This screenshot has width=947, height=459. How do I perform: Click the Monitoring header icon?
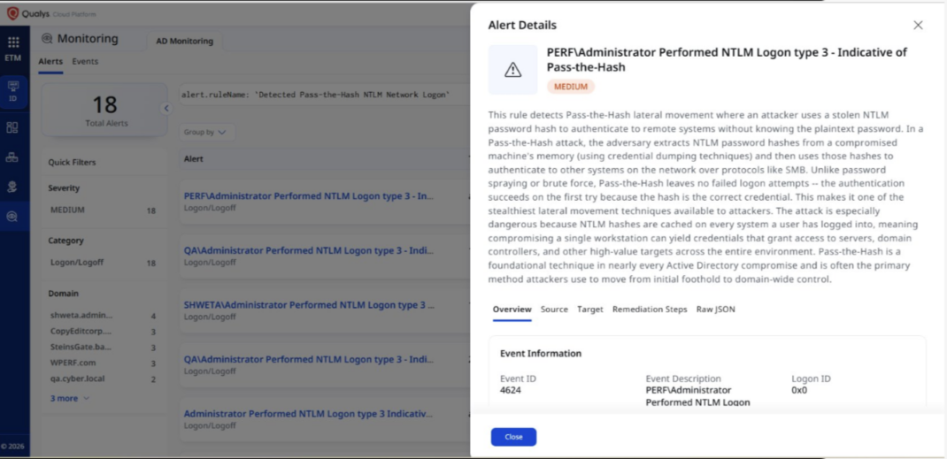(x=47, y=39)
